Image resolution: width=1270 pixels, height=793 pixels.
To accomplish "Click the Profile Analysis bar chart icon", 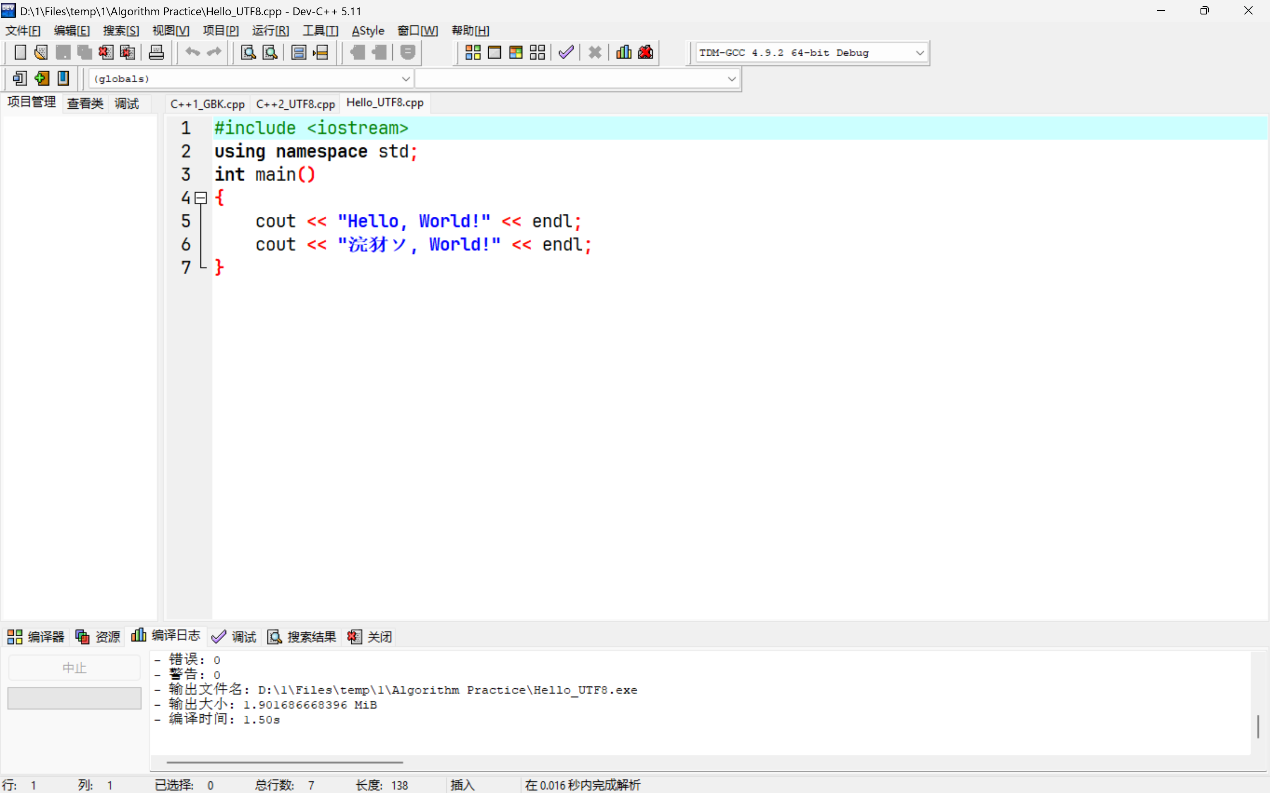I will (x=624, y=53).
